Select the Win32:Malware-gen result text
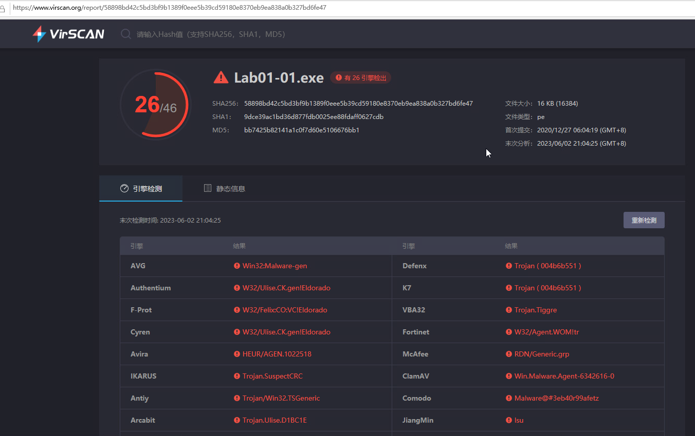This screenshot has width=695, height=436. (275, 266)
